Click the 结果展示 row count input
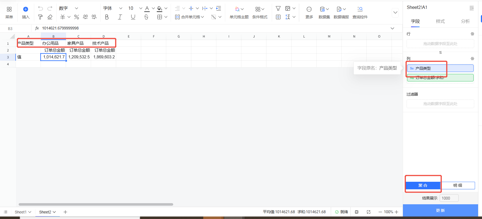The height and width of the screenshot is (219, 482). coord(449,198)
